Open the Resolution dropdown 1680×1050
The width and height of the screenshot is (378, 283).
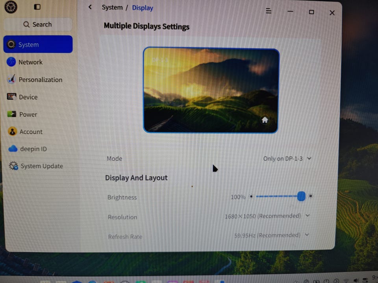pyautogui.click(x=267, y=216)
